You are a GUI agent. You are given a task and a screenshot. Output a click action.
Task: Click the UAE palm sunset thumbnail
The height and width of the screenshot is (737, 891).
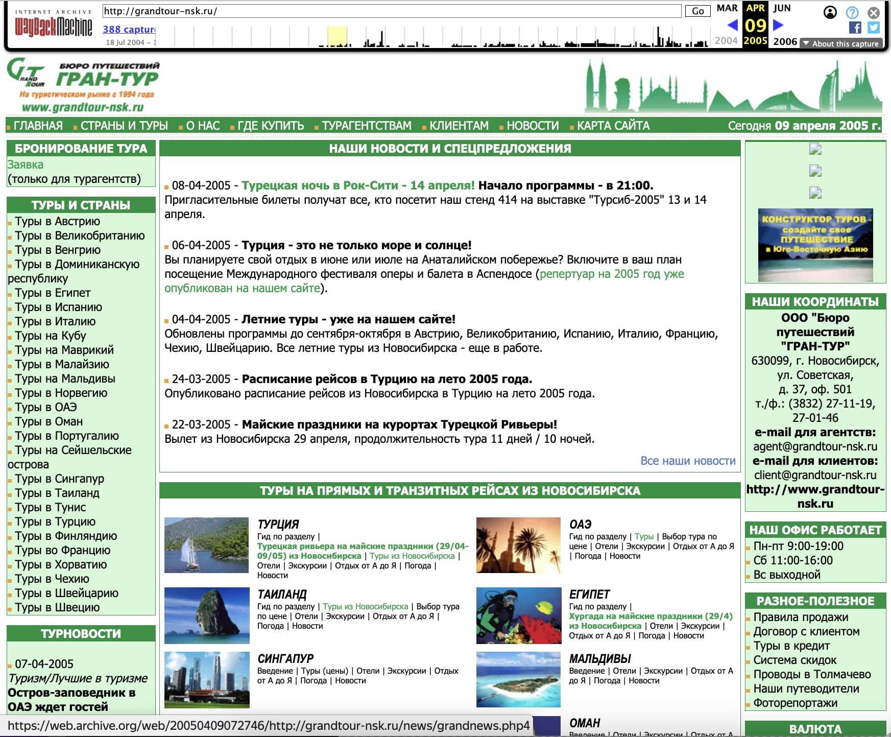click(518, 545)
